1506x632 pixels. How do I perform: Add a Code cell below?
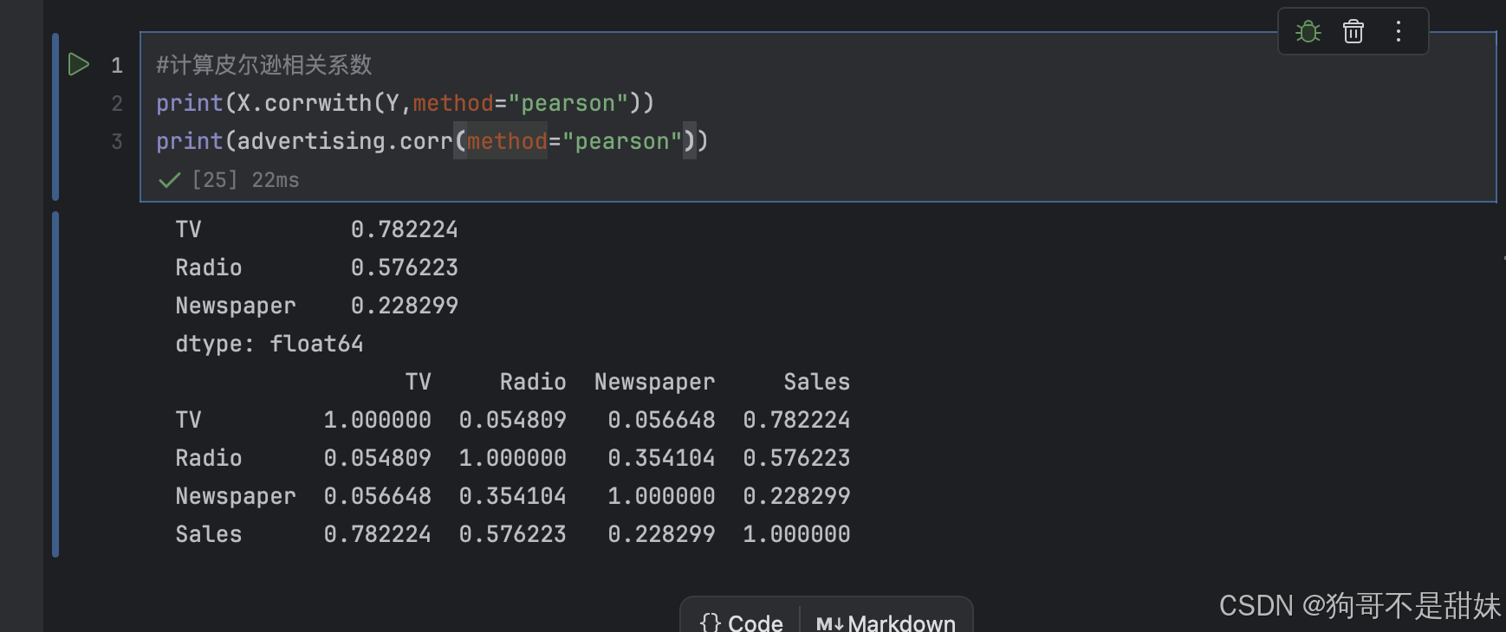coord(741,622)
